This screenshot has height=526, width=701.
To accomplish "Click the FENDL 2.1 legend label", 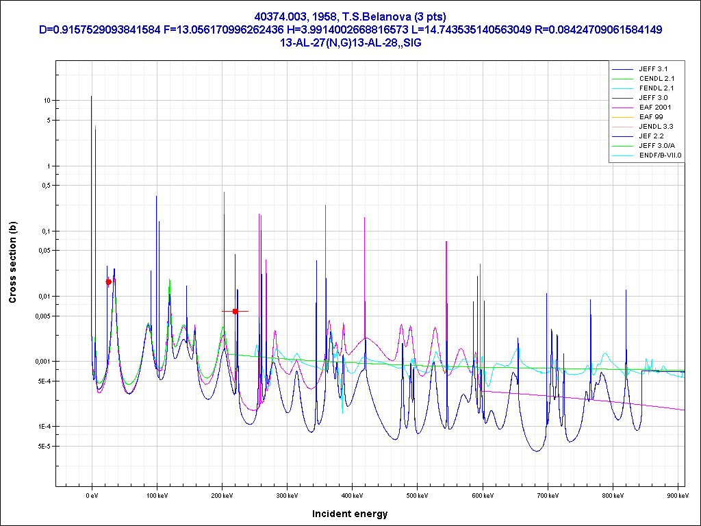I will (657, 88).
